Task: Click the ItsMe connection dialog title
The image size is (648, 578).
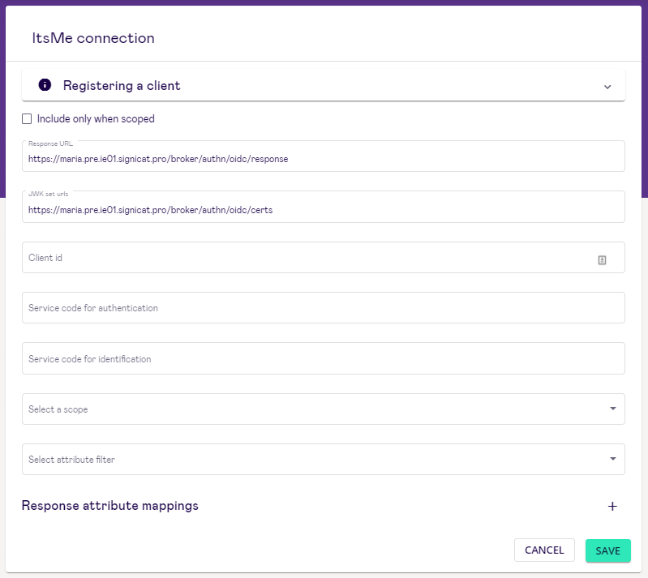Action: 93,38
